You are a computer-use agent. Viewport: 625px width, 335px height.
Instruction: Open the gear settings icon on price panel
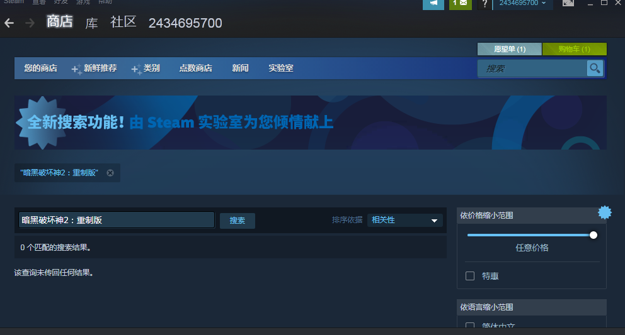click(x=605, y=212)
